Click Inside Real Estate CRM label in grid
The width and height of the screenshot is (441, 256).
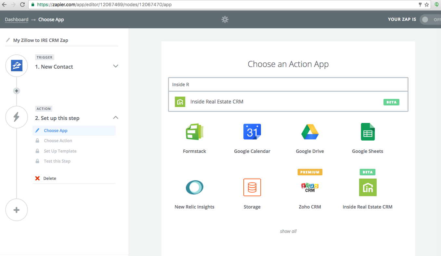(368, 207)
